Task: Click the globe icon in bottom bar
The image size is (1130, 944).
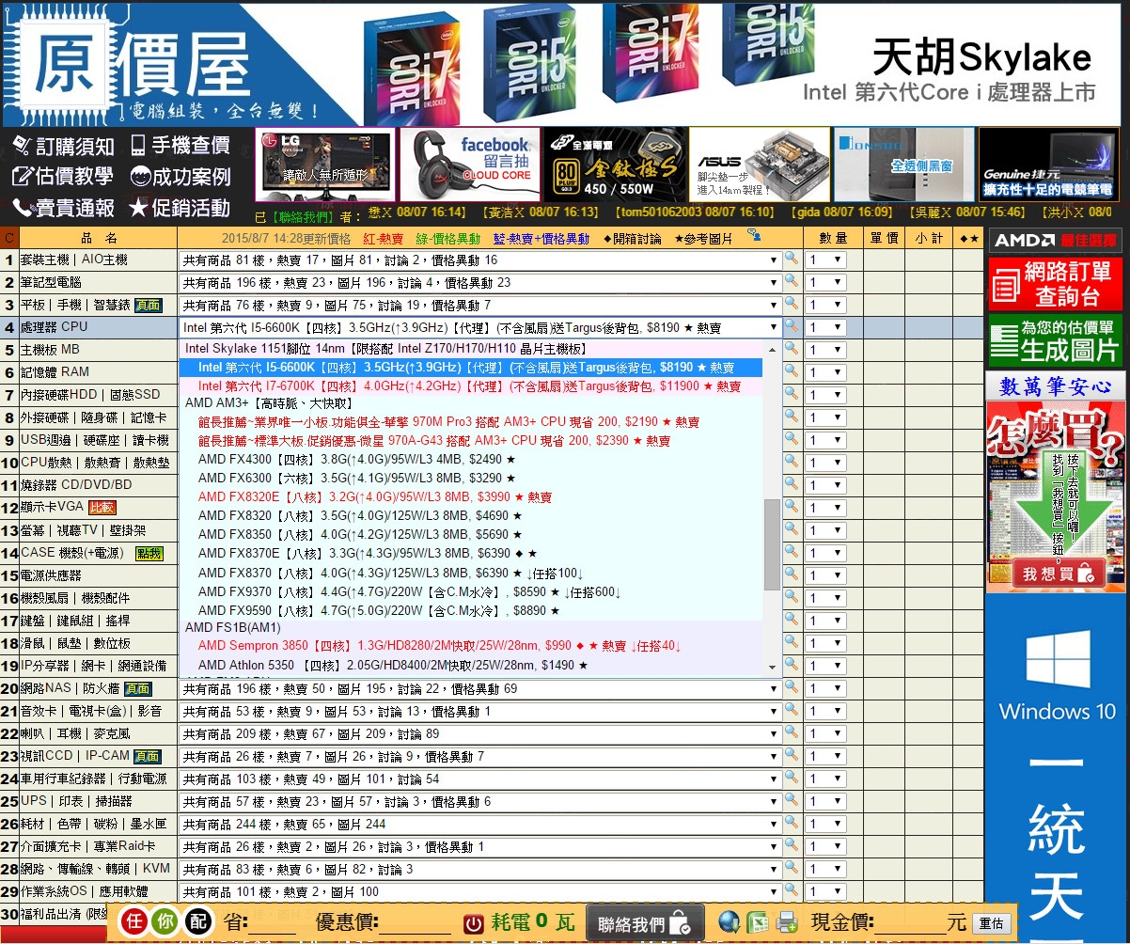Action: pos(729,922)
